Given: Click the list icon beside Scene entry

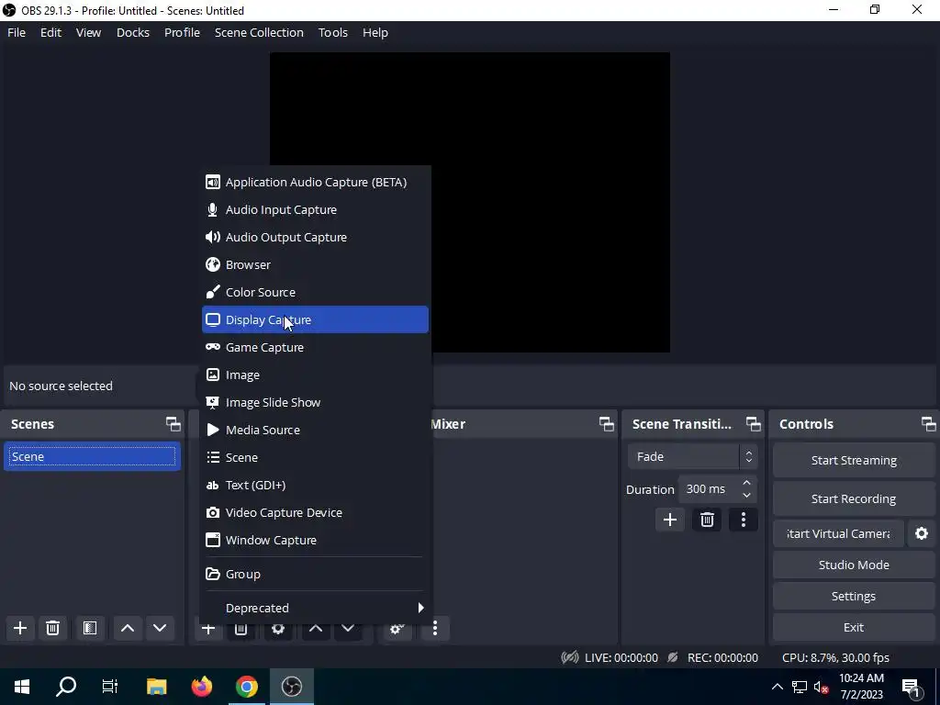Looking at the screenshot, I should click(x=213, y=457).
